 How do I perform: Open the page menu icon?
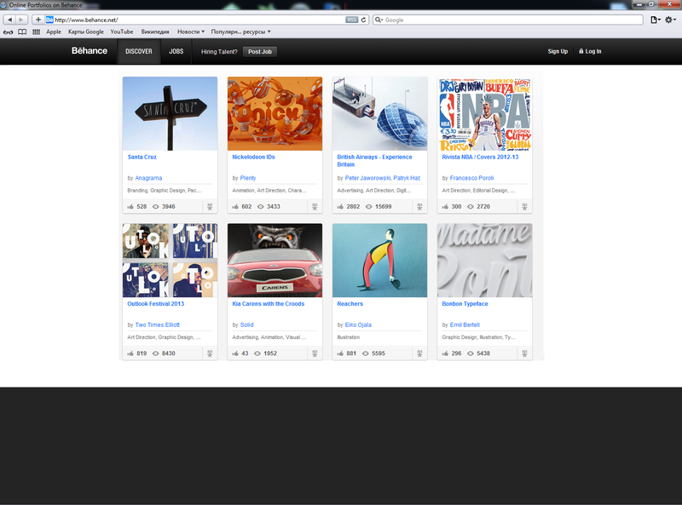[x=655, y=20]
